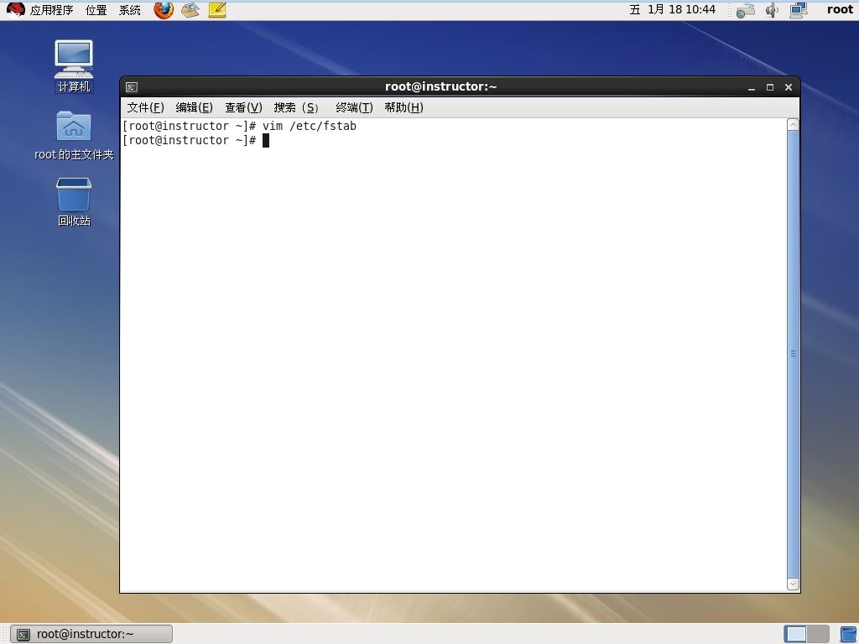
Task: Open the Red Hat Applications menu icon
Action: (x=16, y=10)
